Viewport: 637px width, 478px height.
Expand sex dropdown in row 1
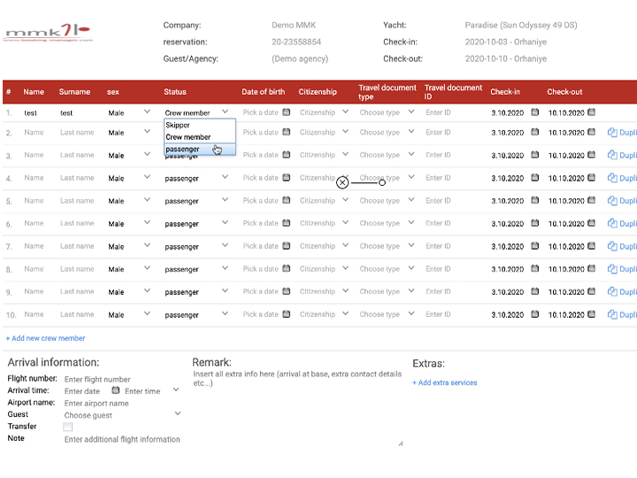tap(147, 112)
